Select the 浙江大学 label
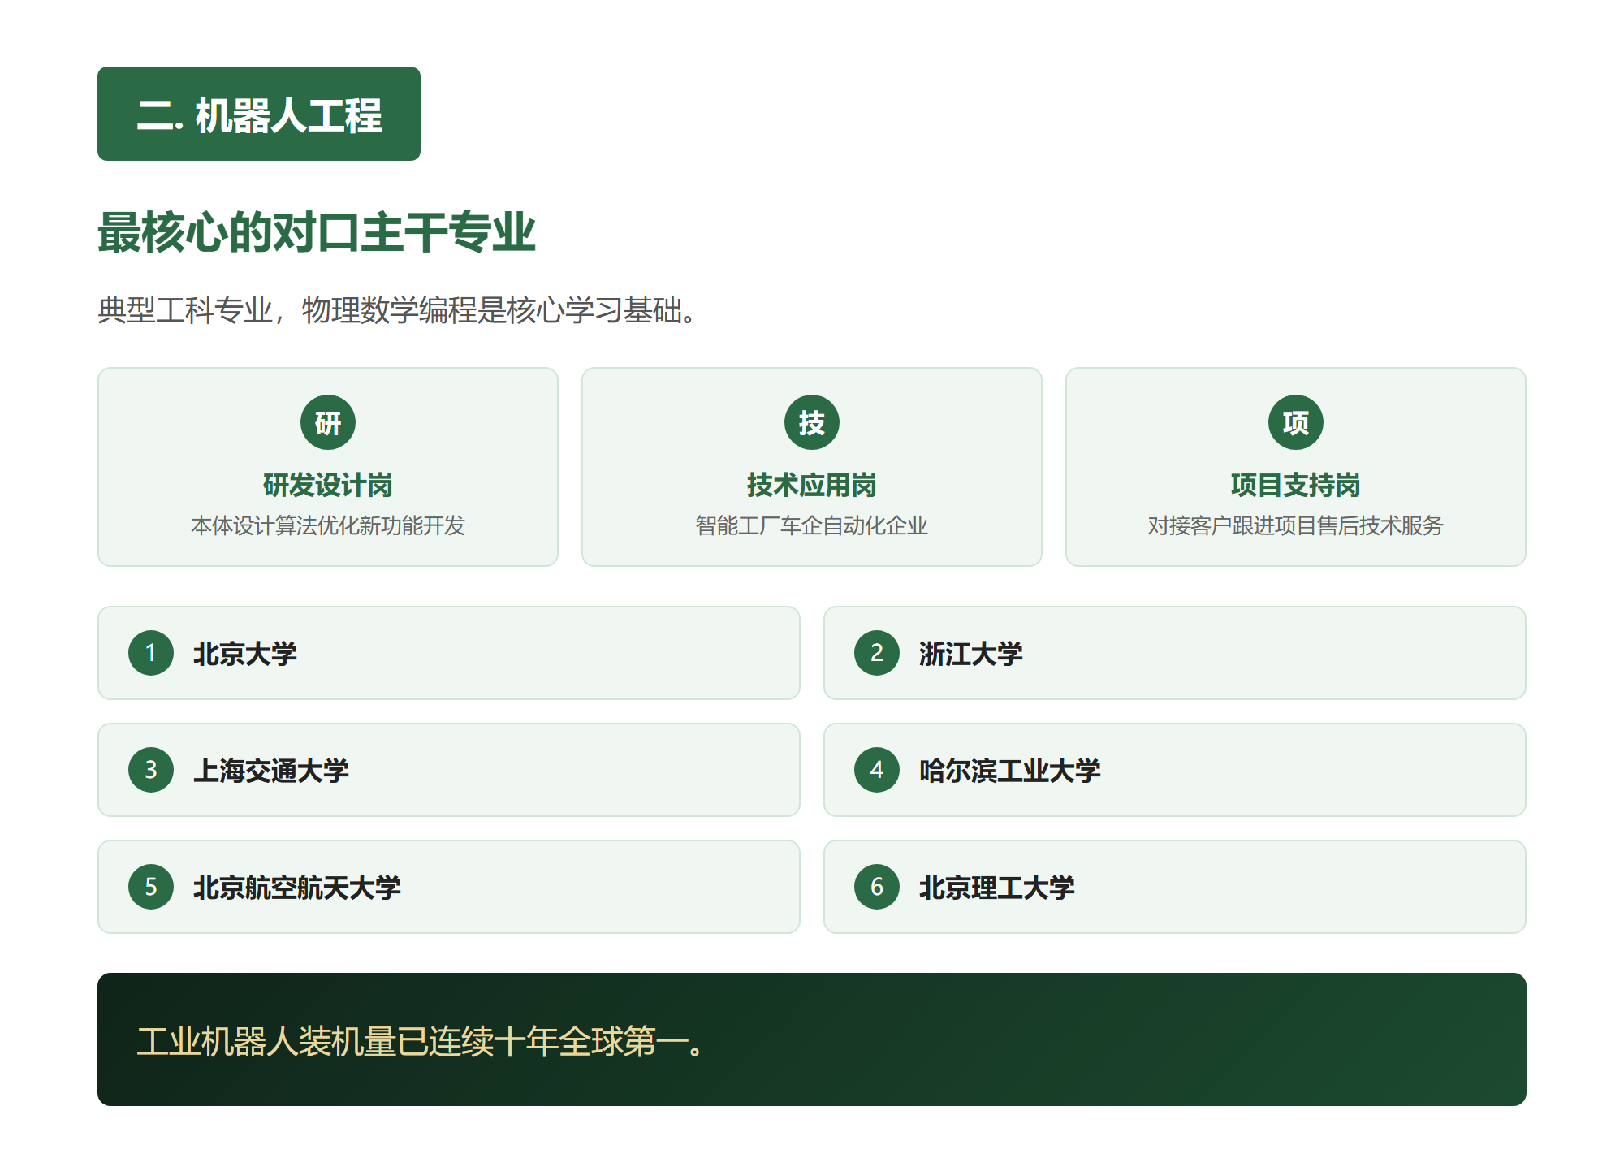 [x=971, y=654]
